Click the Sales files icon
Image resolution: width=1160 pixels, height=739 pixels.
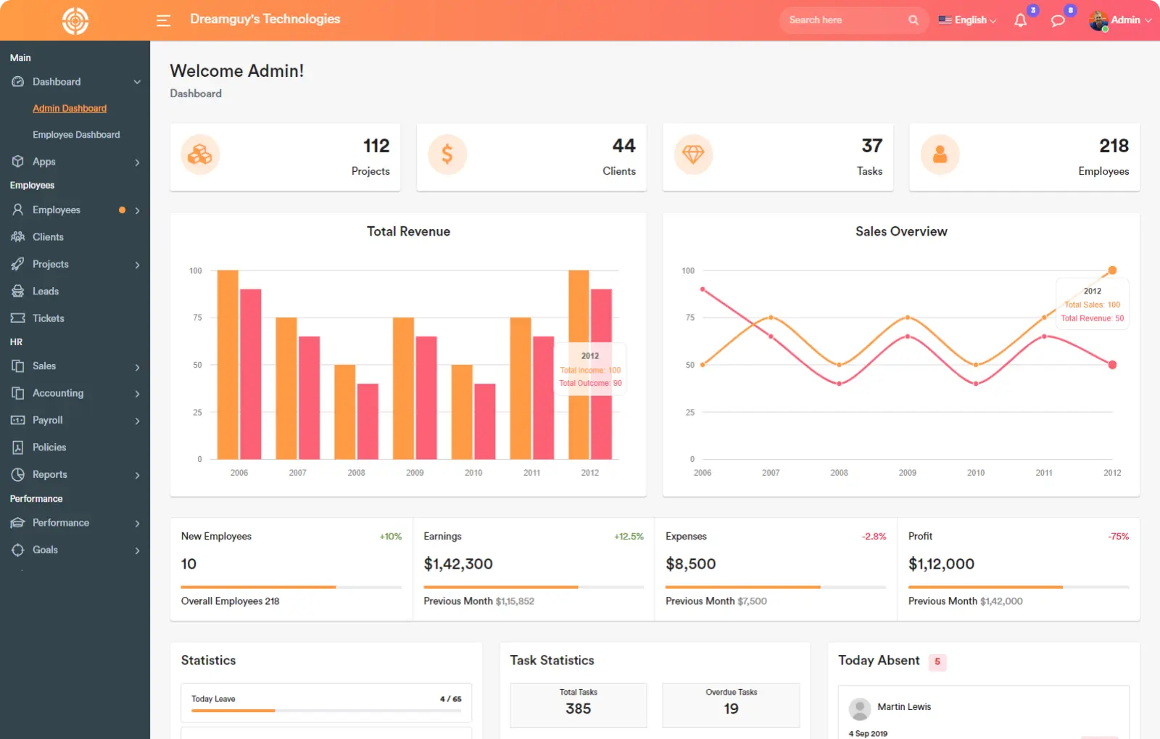click(x=18, y=366)
